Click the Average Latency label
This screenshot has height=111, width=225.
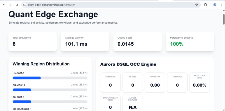pos(74,38)
